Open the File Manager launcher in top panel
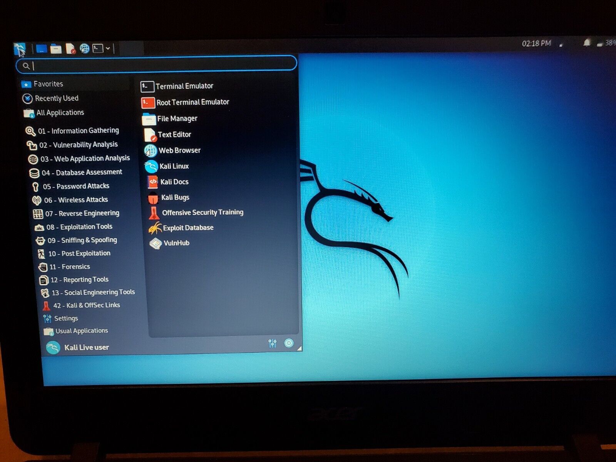This screenshot has height=462, width=616. coord(56,49)
